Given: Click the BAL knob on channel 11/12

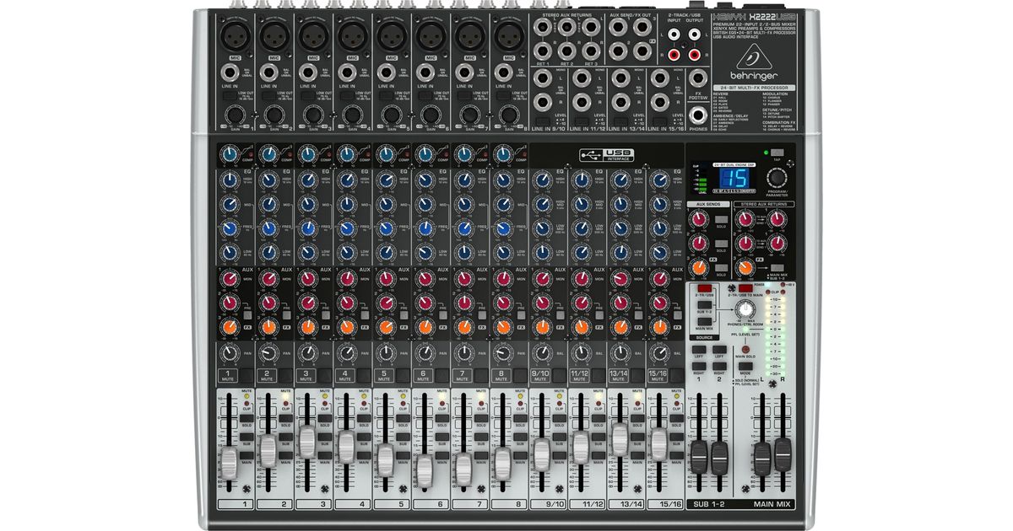Looking at the screenshot, I should 581,352.
